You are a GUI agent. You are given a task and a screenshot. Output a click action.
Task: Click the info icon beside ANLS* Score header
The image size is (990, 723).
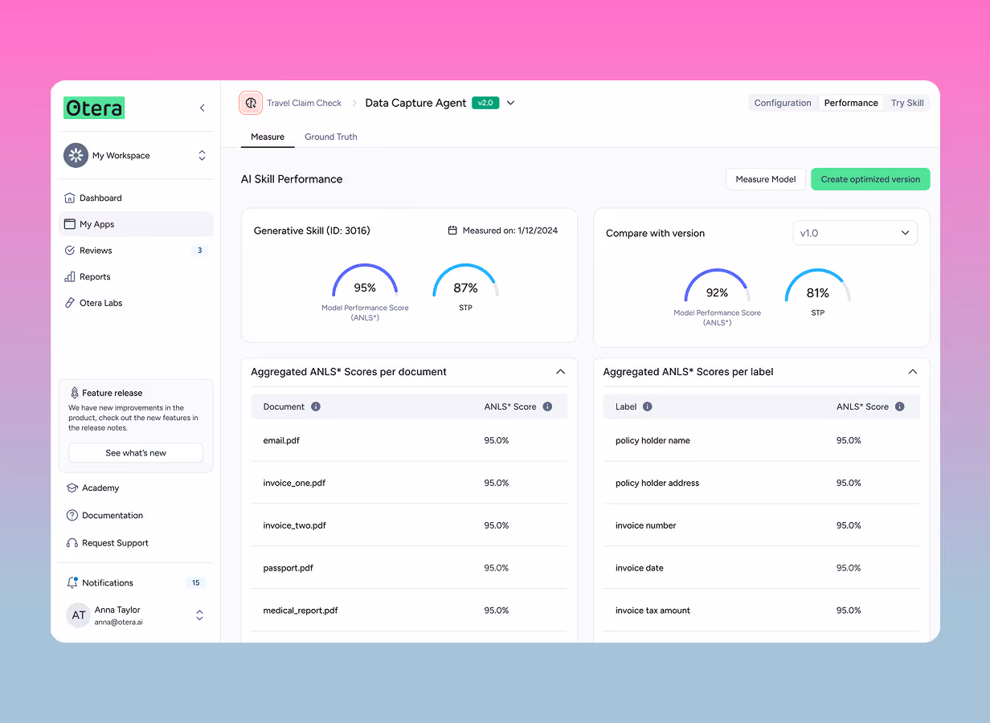pos(547,406)
